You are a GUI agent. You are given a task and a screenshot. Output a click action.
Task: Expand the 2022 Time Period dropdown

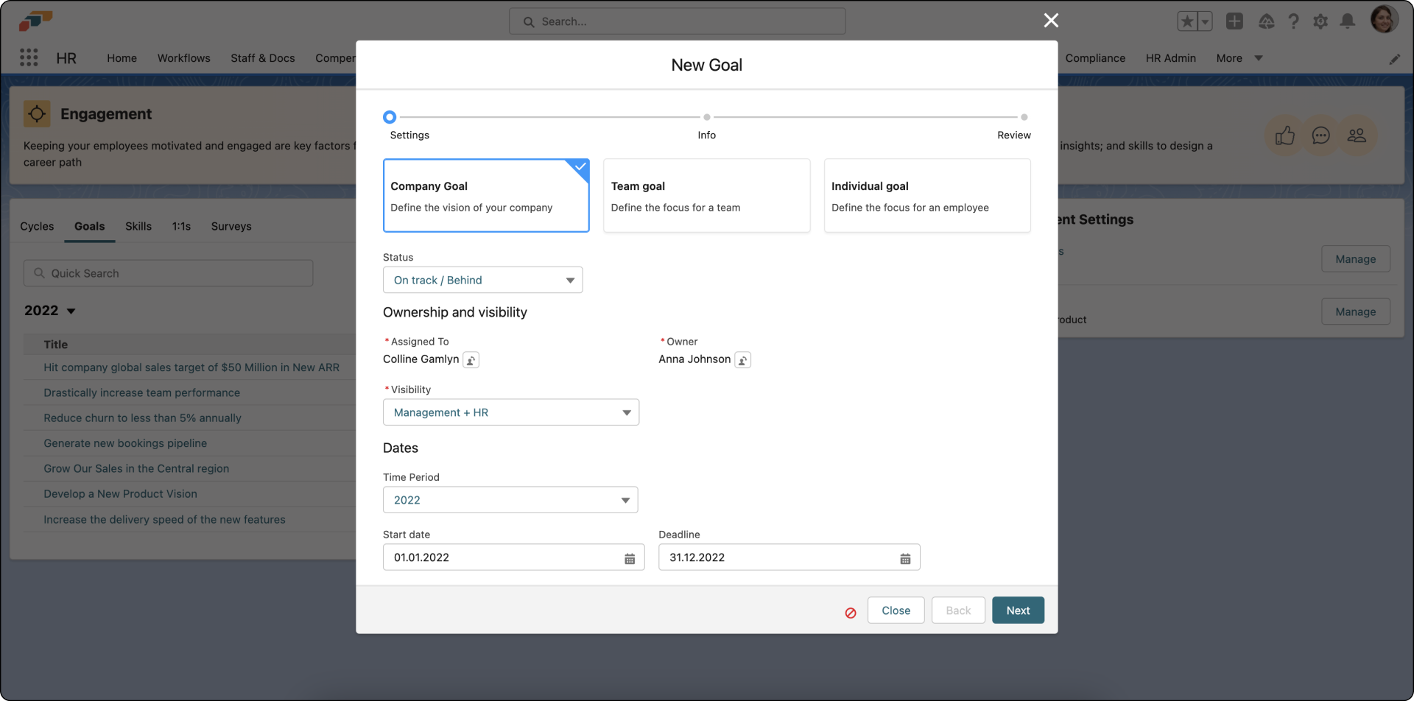510,499
